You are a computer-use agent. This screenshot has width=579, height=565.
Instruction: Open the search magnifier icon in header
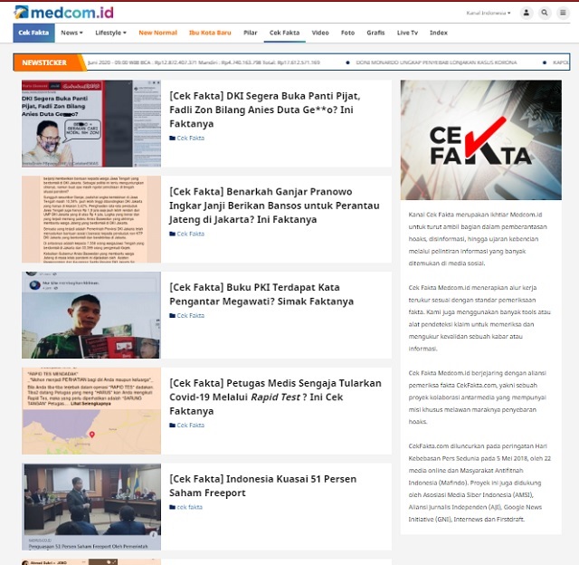click(545, 13)
